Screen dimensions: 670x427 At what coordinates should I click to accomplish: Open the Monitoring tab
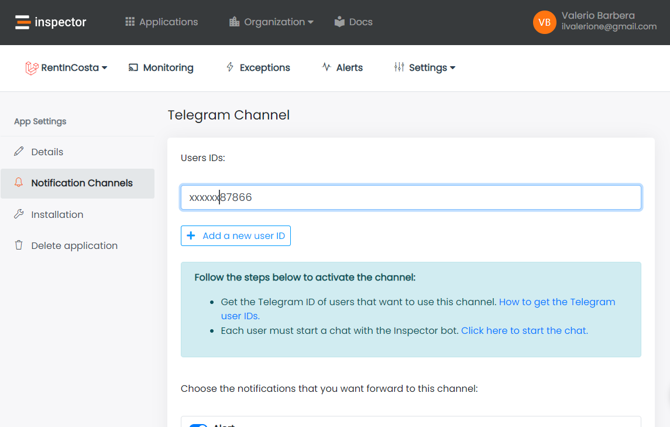point(167,67)
